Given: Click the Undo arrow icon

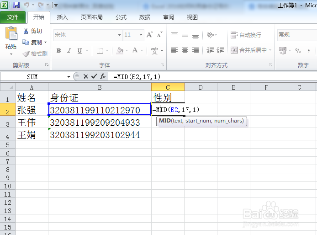Looking at the screenshot, I should pyautogui.click(x=26, y=5).
